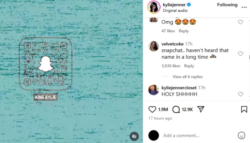This screenshot has height=143, width=250.
Task: Unmute the video with the speaker icon
Action: tap(134, 136)
